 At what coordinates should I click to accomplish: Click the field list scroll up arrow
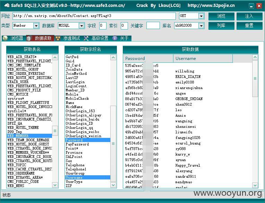(113, 58)
